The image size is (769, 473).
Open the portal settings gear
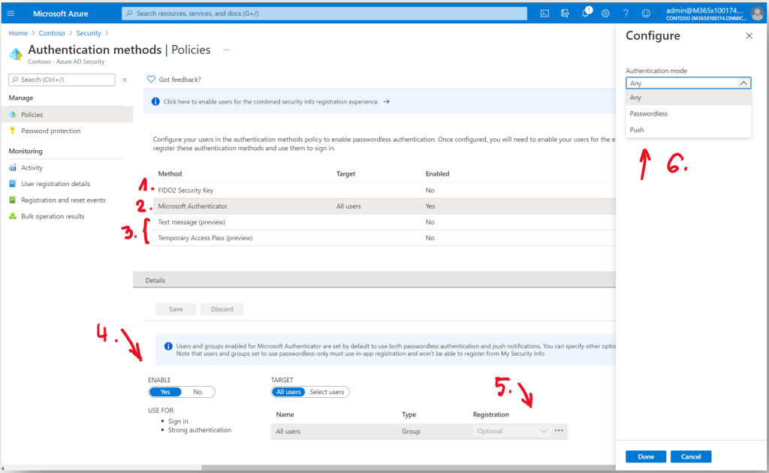tap(605, 13)
